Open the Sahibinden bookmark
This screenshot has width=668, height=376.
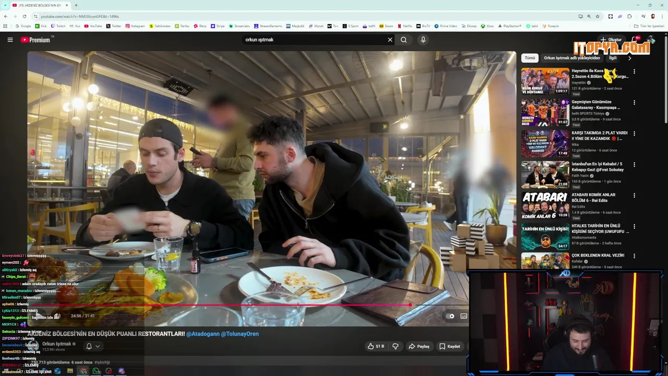(x=160, y=26)
